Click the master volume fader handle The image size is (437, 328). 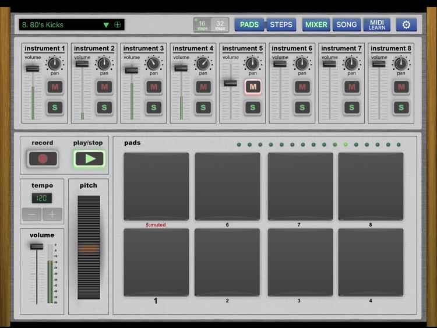click(x=37, y=246)
